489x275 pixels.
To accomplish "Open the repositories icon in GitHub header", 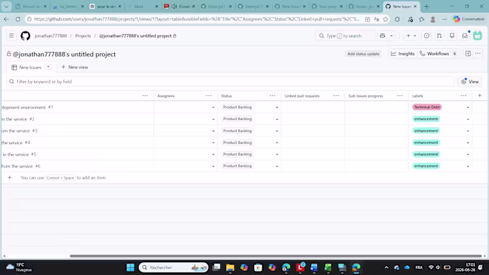I will click(x=452, y=36).
